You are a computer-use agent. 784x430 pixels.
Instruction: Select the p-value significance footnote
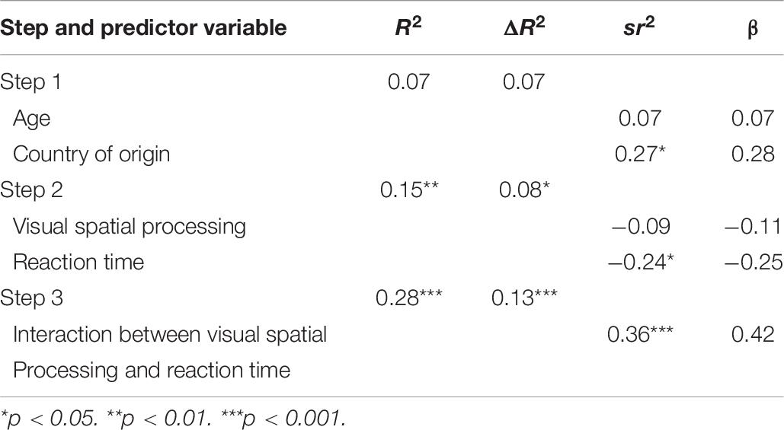click(173, 419)
